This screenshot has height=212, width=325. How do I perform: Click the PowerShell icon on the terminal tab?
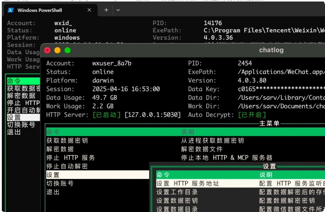11,10
